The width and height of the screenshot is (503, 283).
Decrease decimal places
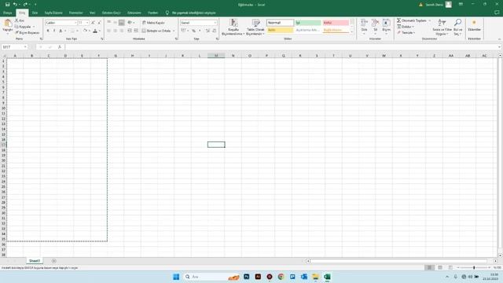click(x=215, y=31)
